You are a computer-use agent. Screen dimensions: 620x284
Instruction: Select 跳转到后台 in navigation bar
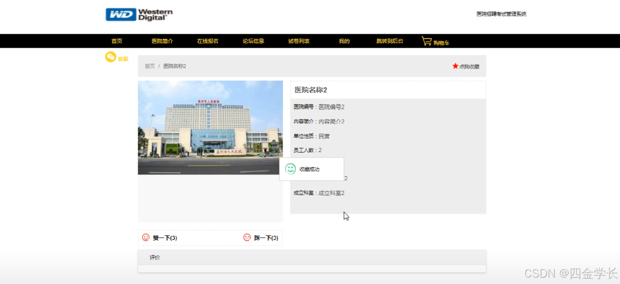[x=390, y=41]
